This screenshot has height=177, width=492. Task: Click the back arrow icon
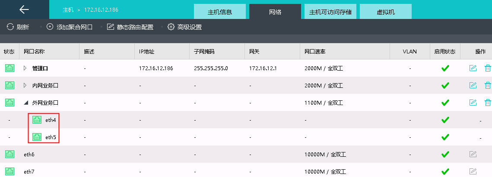click(24, 9)
